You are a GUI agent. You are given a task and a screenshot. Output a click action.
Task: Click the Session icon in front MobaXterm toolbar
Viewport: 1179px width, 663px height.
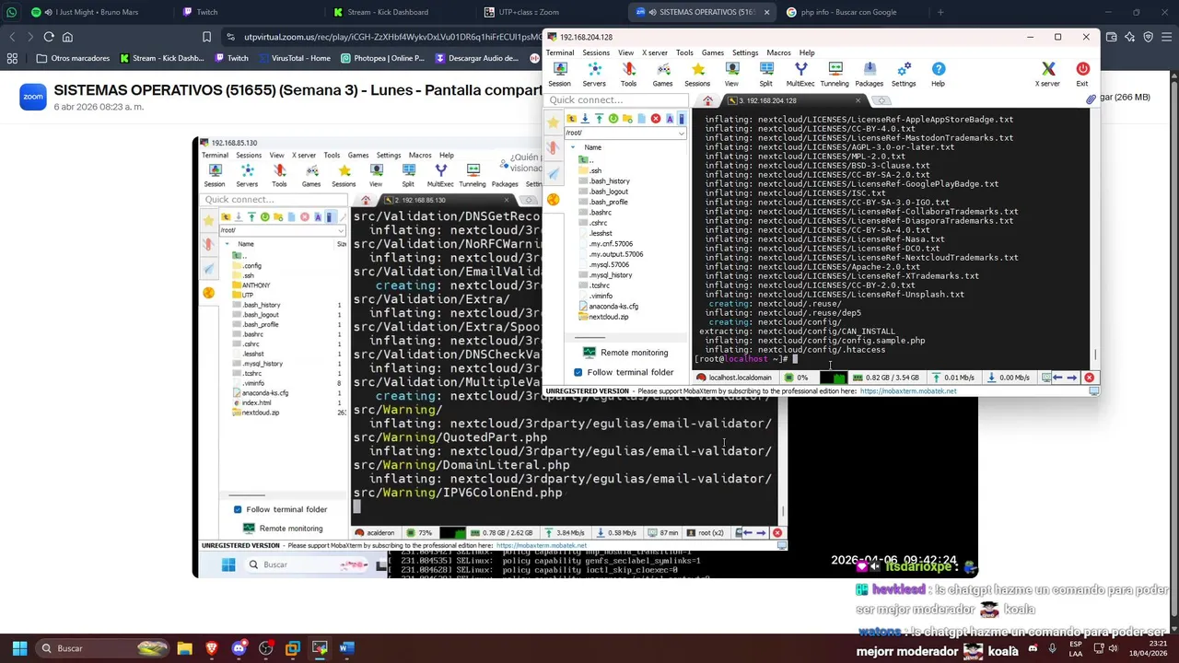(559, 75)
